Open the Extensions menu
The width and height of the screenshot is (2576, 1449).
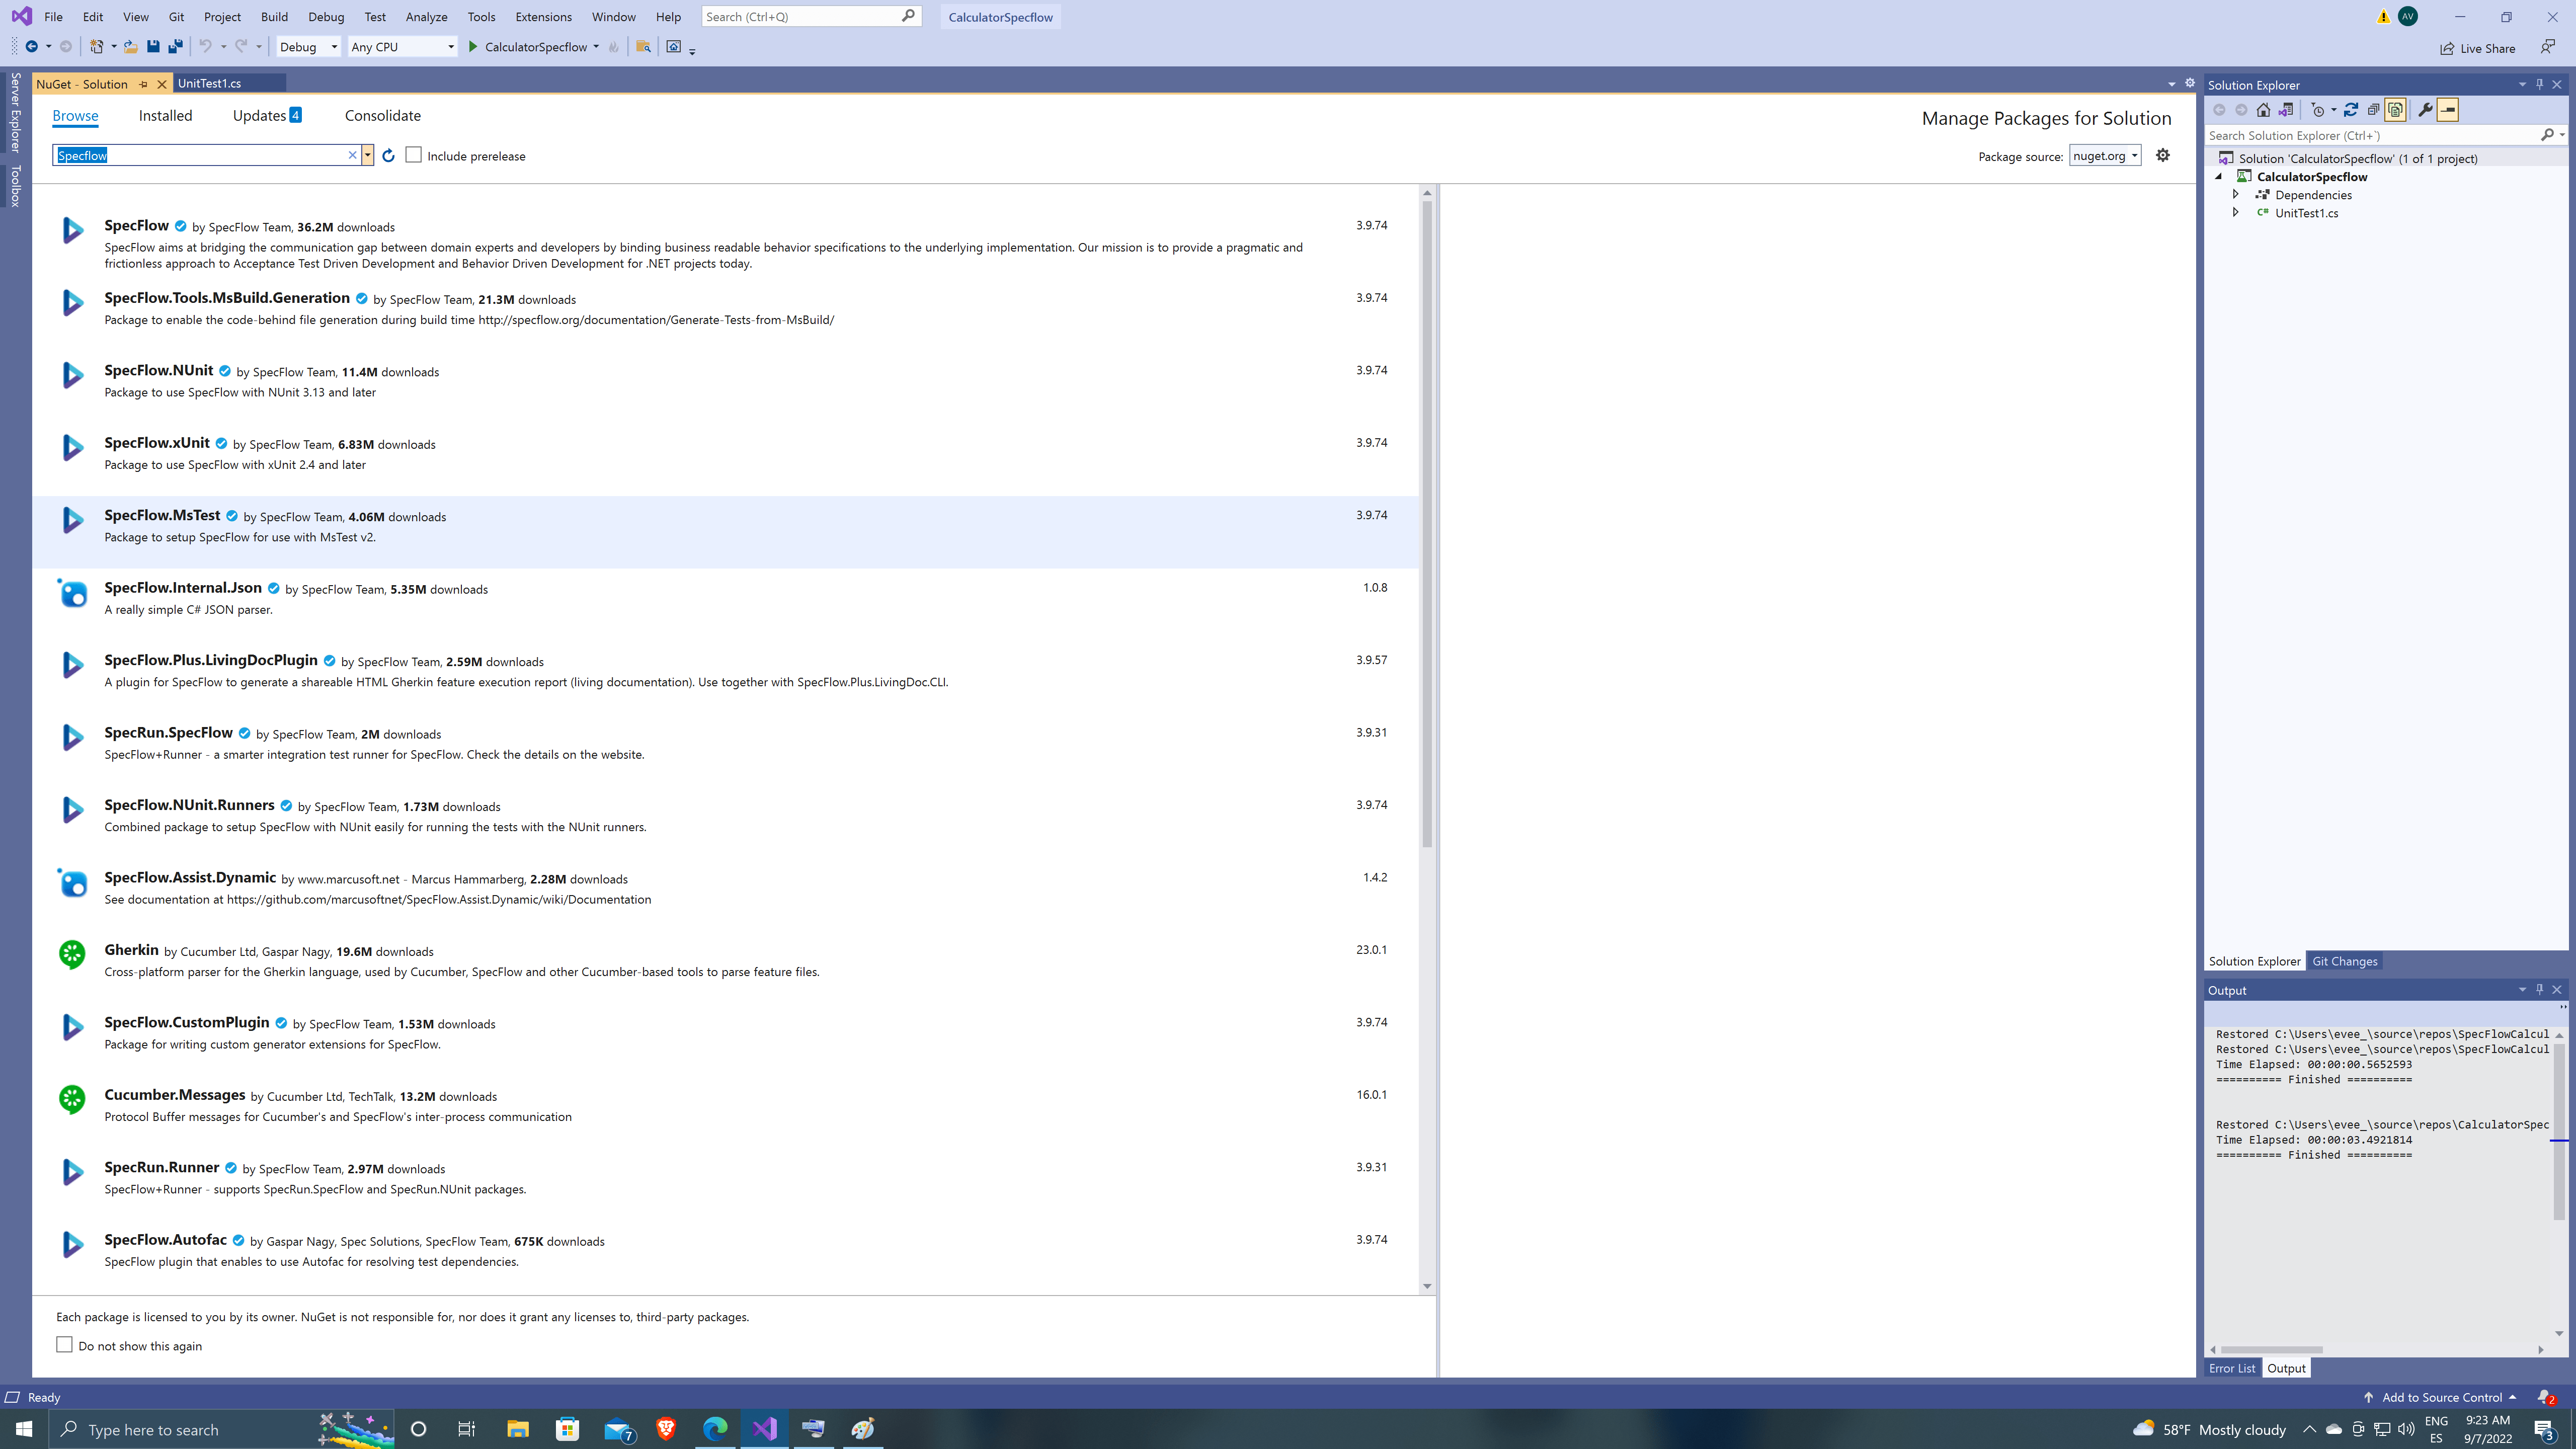pos(543,17)
